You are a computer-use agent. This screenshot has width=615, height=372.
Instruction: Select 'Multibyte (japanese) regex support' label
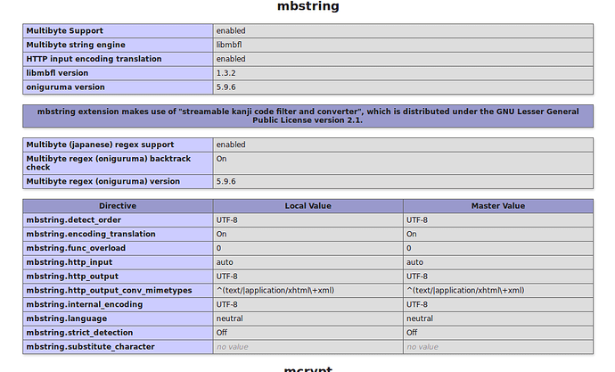tap(118, 145)
